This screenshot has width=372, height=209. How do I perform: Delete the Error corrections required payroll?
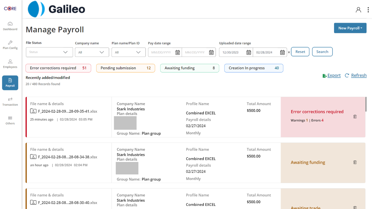pyautogui.click(x=355, y=116)
